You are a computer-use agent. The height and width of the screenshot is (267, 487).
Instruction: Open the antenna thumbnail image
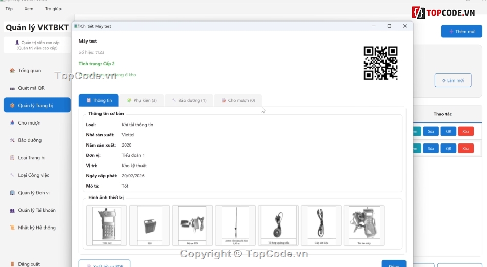click(235, 225)
